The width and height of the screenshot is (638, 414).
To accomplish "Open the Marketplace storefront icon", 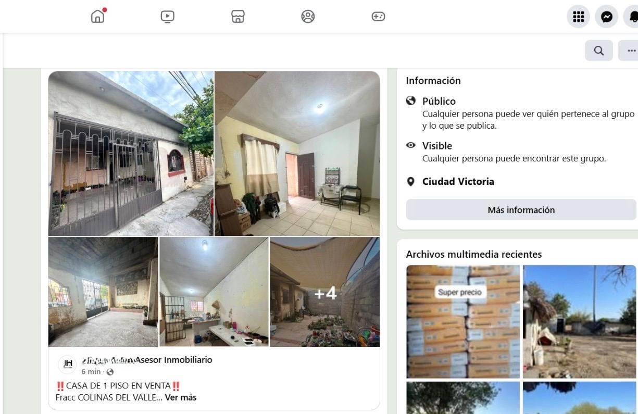I will point(237,17).
